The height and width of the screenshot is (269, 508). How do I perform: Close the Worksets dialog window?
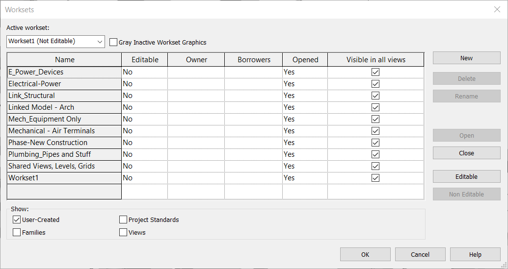(497, 9)
